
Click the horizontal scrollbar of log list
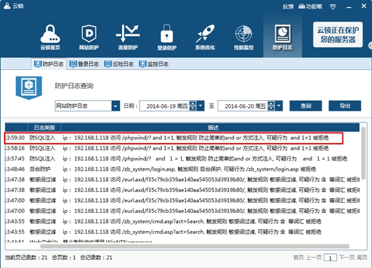click(195, 247)
